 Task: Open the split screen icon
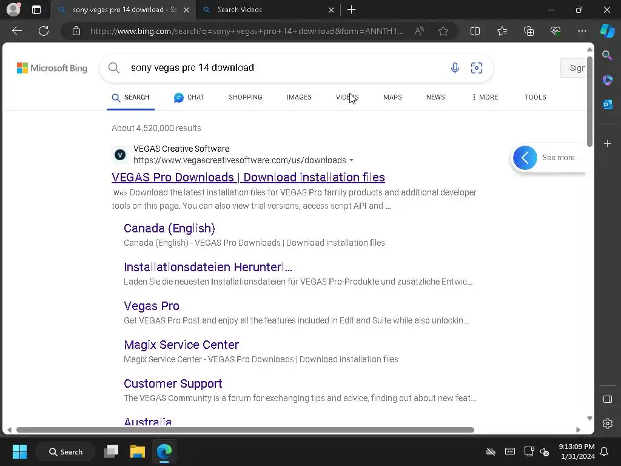click(x=475, y=31)
